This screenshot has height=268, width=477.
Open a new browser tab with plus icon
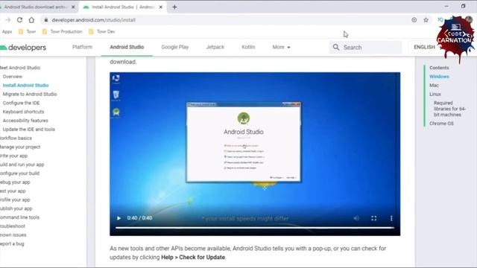[x=174, y=7]
